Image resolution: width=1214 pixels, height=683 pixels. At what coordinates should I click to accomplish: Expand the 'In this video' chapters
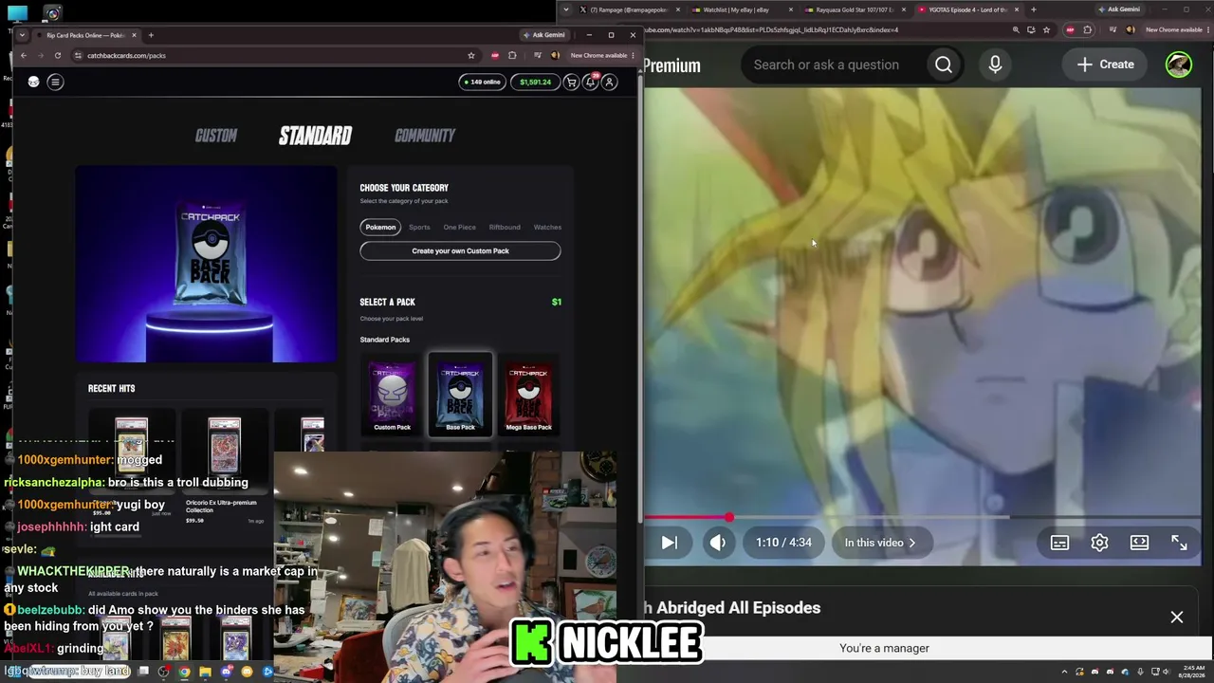(880, 543)
